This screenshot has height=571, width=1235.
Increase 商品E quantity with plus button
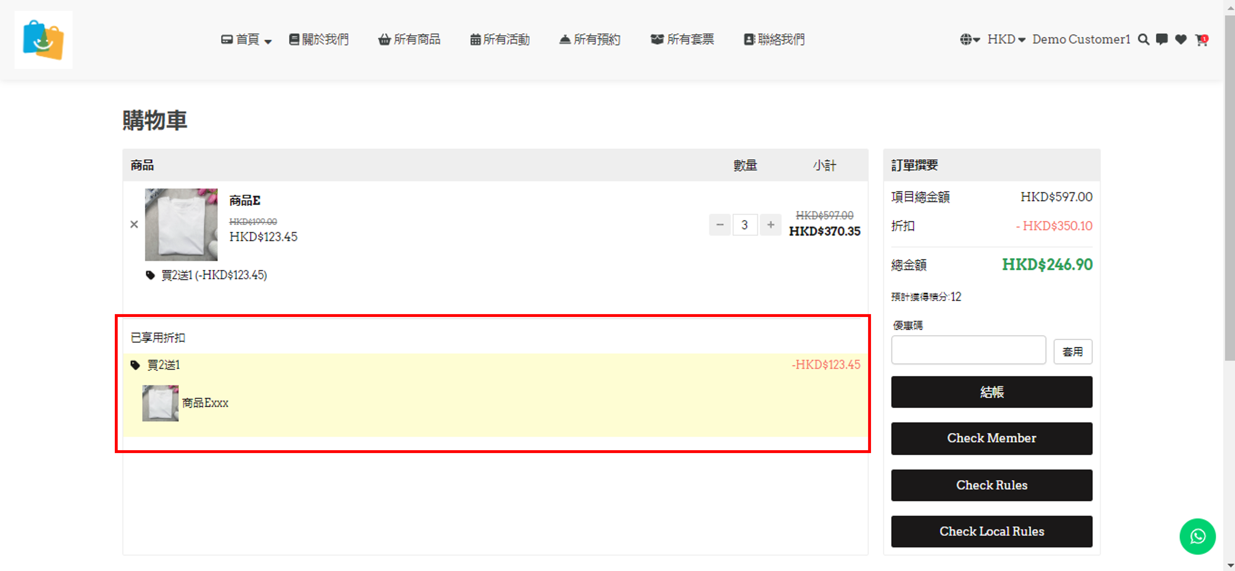point(771,225)
